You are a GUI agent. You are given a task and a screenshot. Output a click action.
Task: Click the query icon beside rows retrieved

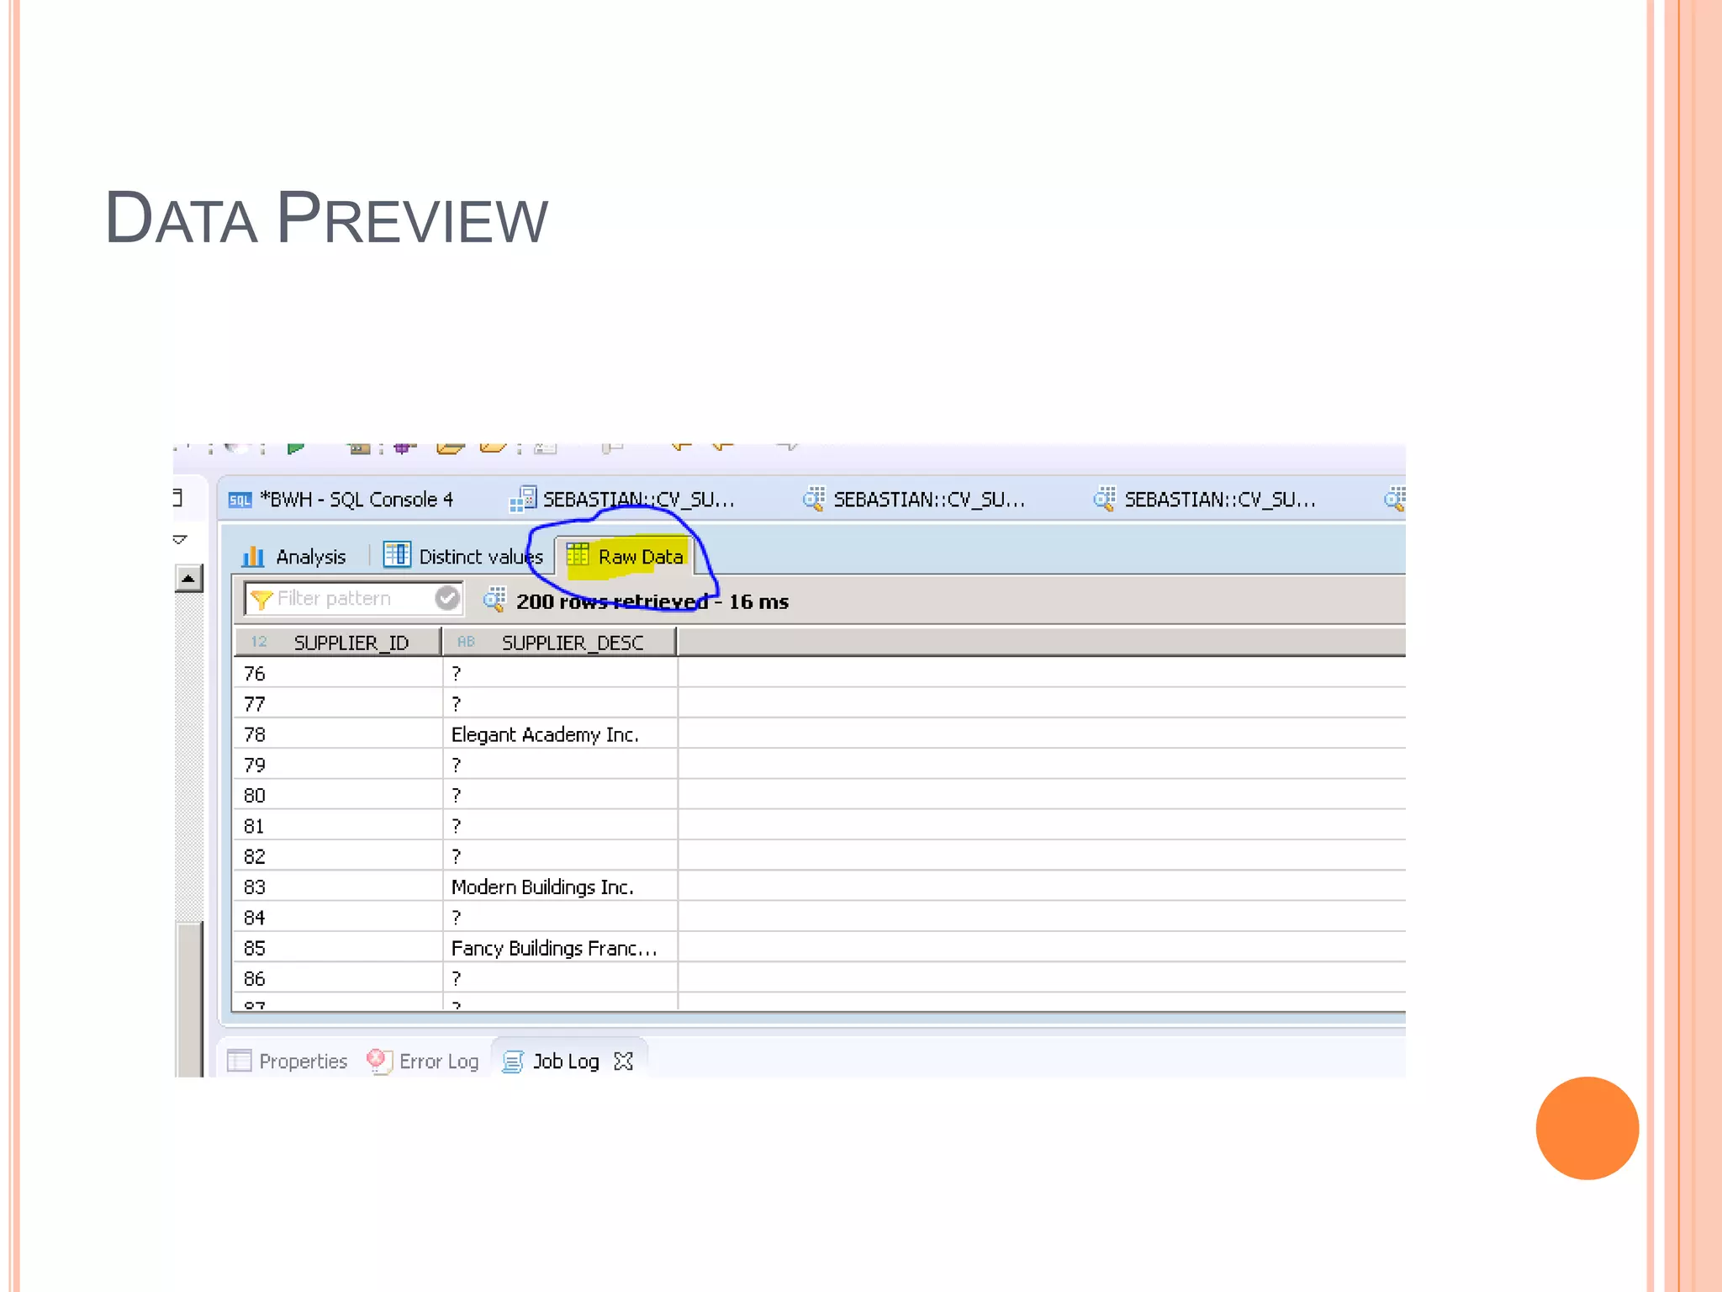pos(494,599)
